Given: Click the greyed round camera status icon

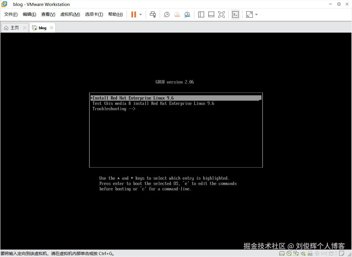Looking at the screenshot, I should pyautogui.click(x=317, y=254).
